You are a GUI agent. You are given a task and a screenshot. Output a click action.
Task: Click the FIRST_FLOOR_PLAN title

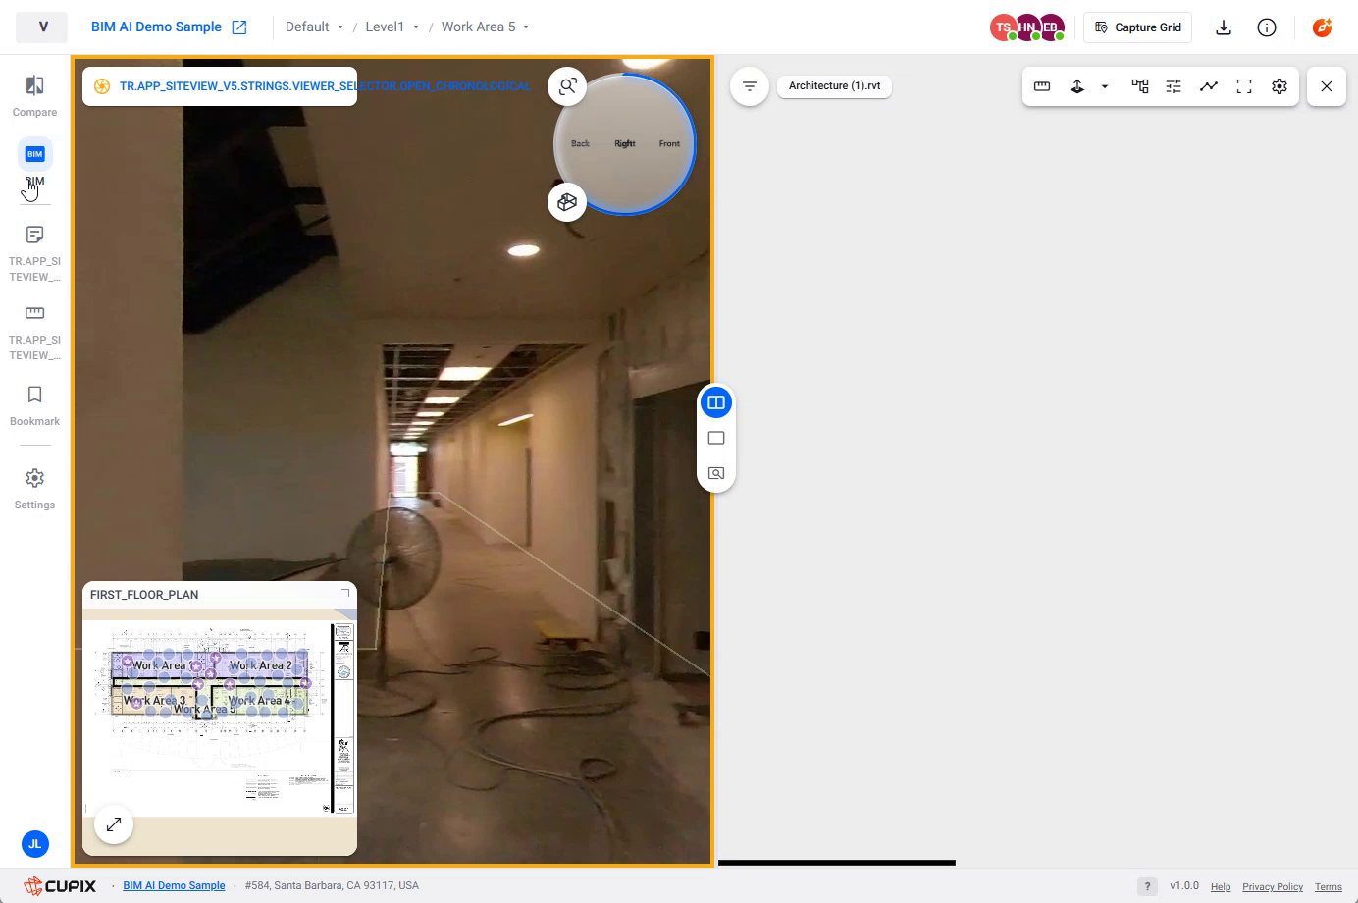144,595
